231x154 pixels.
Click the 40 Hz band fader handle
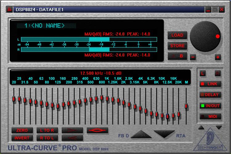pyautogui.click(x=30, y=101)
